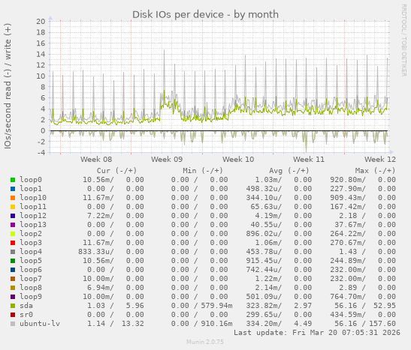
Task: Click the 'IOs/second read (-) / write (+)' axis label
Action: [8, 86]
